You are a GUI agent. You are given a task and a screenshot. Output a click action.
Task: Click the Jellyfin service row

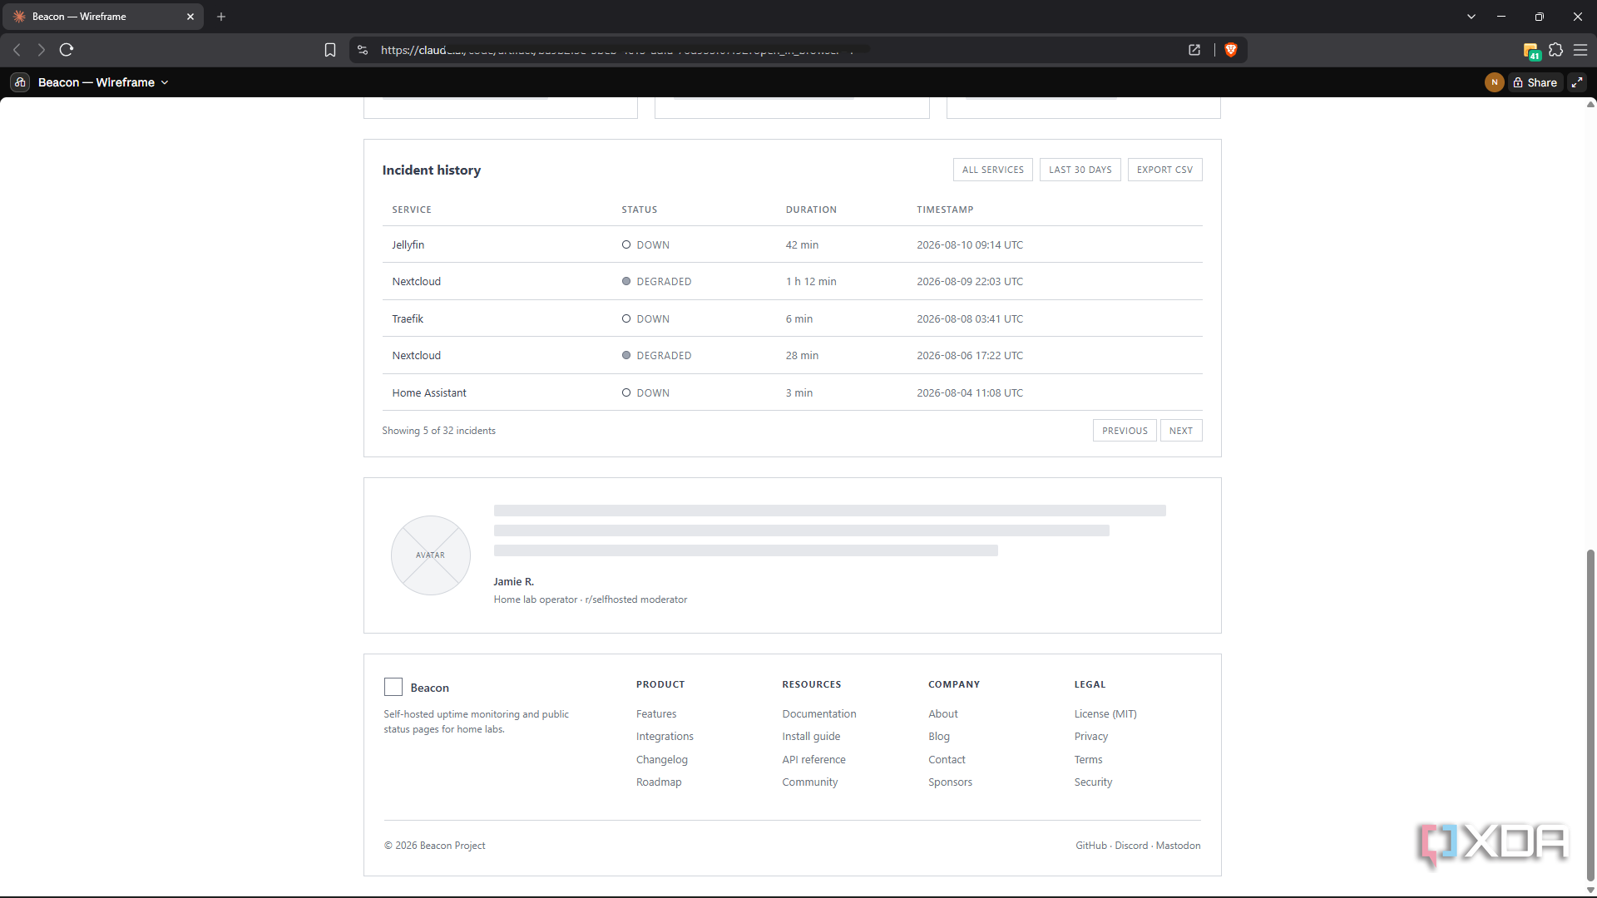click(x=792, y=244)
